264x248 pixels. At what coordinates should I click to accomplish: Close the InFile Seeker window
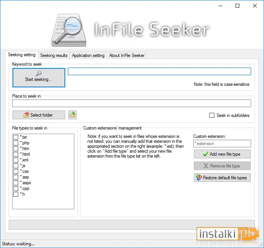[255, 6]
